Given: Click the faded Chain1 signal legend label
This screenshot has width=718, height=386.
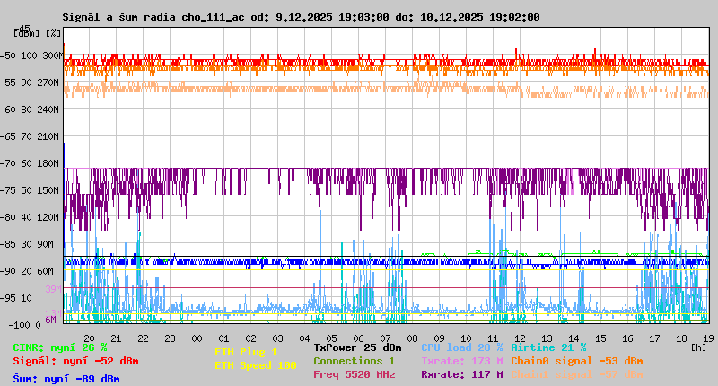Looking at the screenshot, I should click(x=577, y=374).
